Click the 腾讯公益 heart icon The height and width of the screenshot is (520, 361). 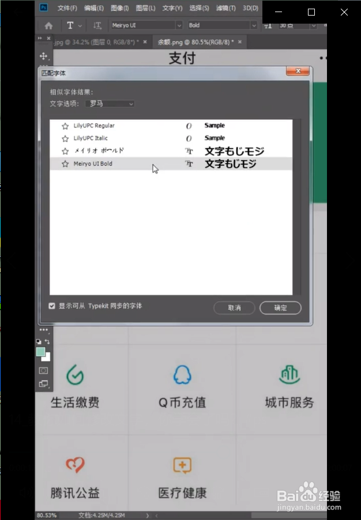pyautogui.click(x=75, y=464)
